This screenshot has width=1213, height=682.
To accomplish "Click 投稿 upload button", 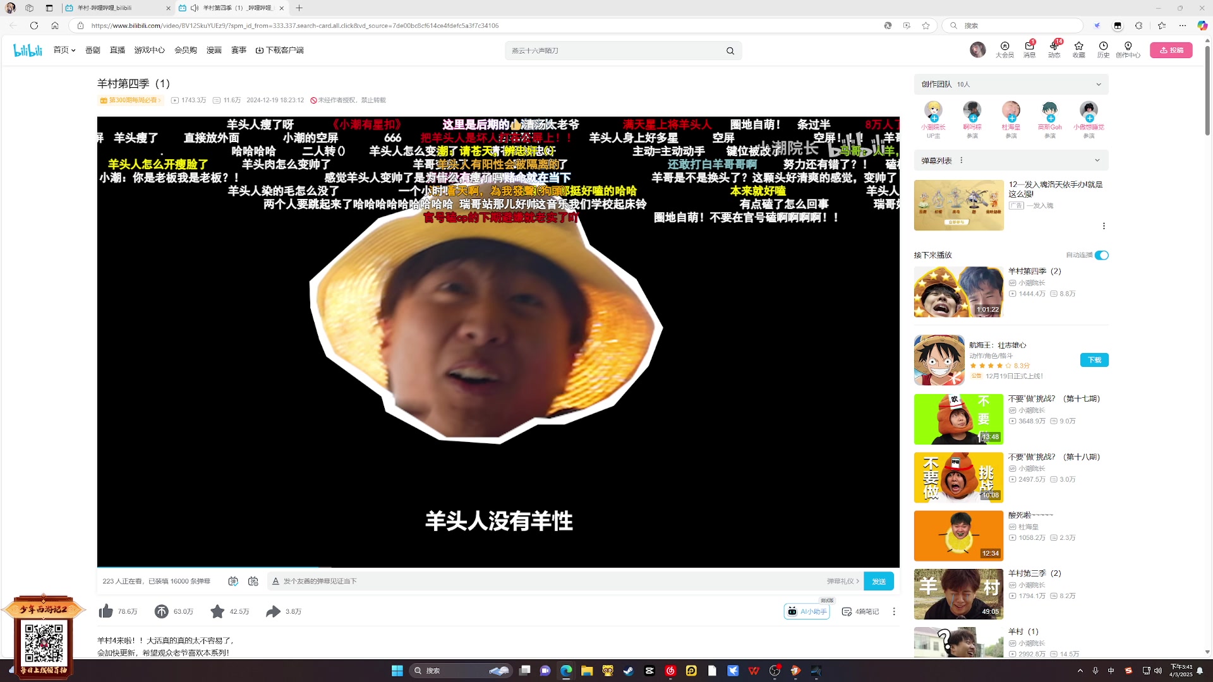I will click(x=1171, y=50).
